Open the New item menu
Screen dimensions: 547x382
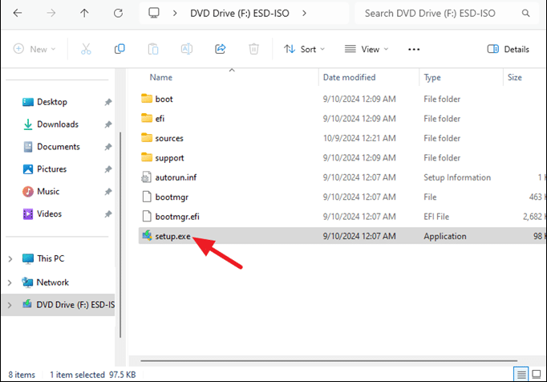[34, 49]
